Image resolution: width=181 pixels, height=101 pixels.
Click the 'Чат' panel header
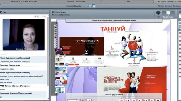[25, 12]
